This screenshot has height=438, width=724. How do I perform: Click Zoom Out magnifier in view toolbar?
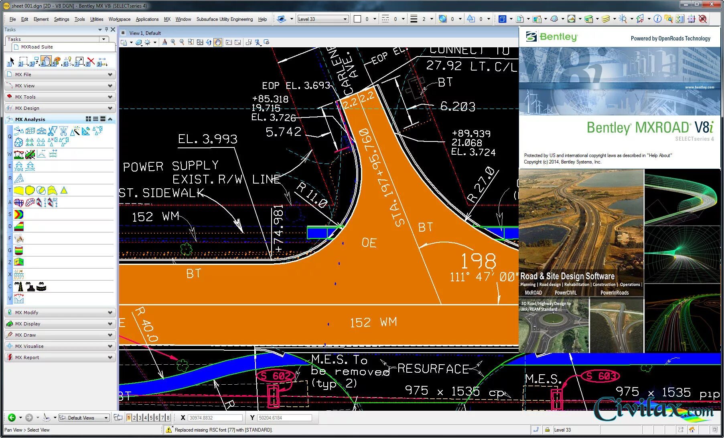click(182, 42)
